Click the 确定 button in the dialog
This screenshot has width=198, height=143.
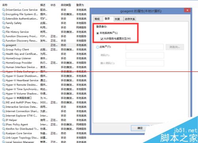coord(140,128)
